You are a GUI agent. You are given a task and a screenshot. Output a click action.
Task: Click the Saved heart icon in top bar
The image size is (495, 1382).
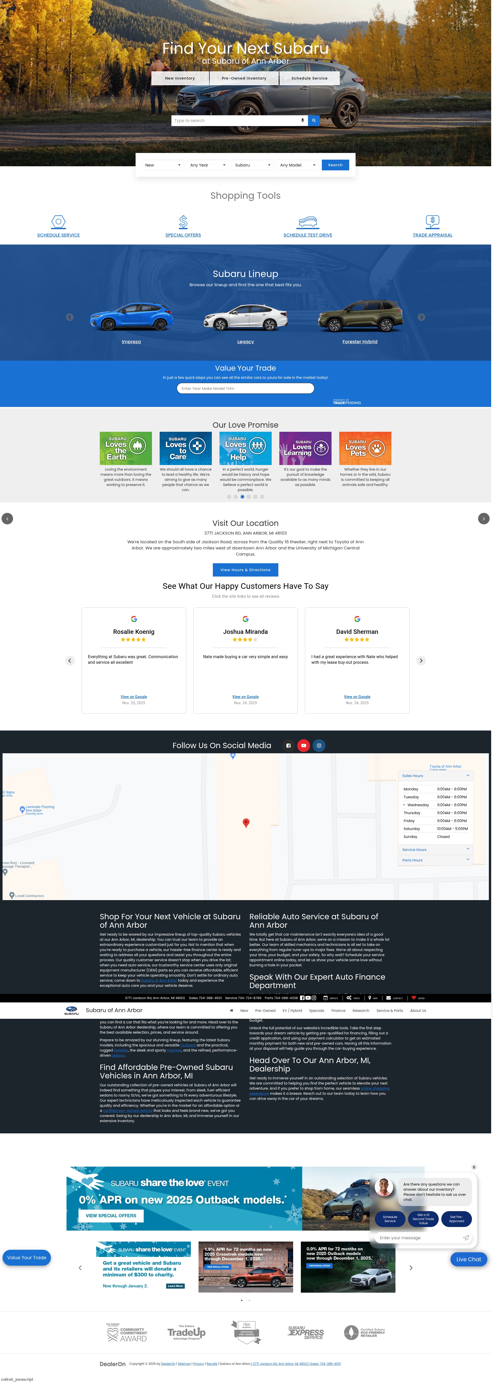pos(413,998)
